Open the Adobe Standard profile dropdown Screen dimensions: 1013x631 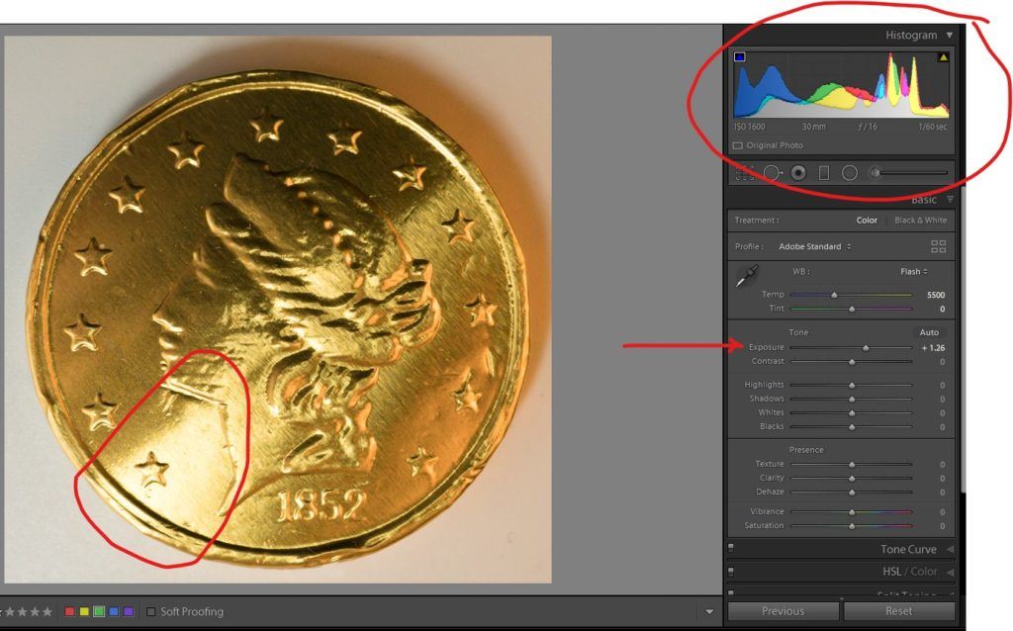814,246
